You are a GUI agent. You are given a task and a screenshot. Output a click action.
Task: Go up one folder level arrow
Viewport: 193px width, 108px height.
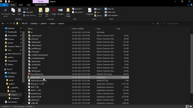[14, 23]
